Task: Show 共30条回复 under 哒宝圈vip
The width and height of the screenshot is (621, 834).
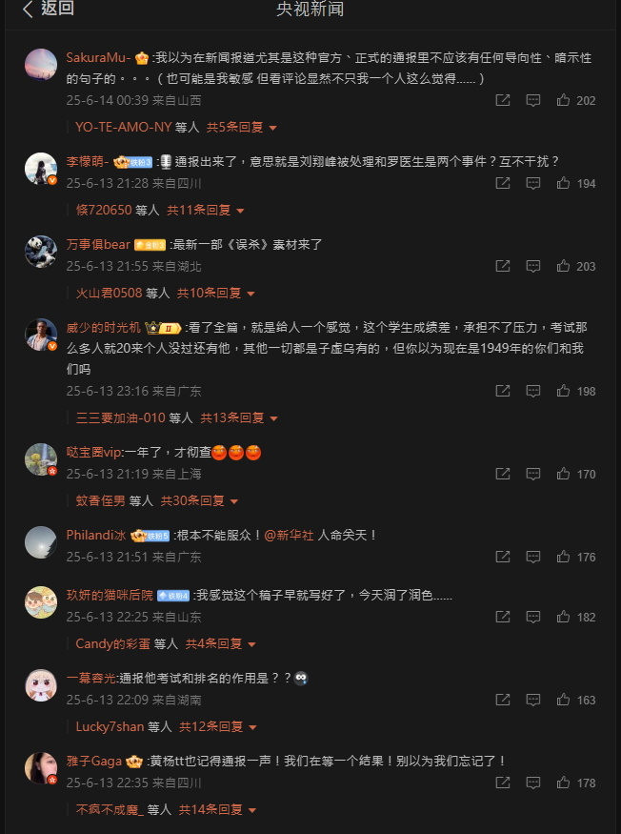Action: click(x=200, y=500)
